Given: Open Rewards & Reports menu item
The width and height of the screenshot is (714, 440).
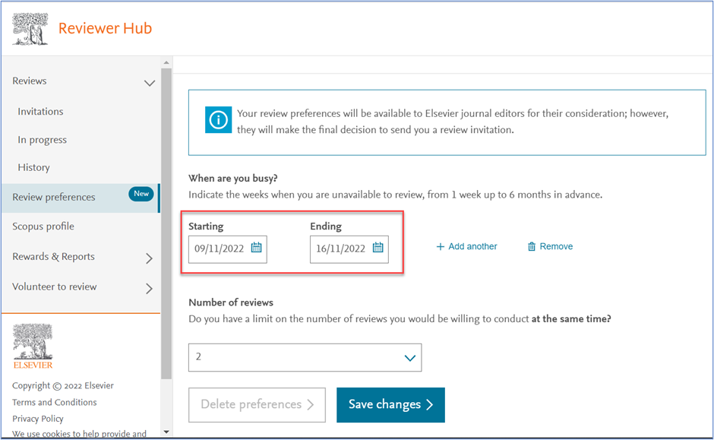Looking at the screenshot, I should (53, 257).
